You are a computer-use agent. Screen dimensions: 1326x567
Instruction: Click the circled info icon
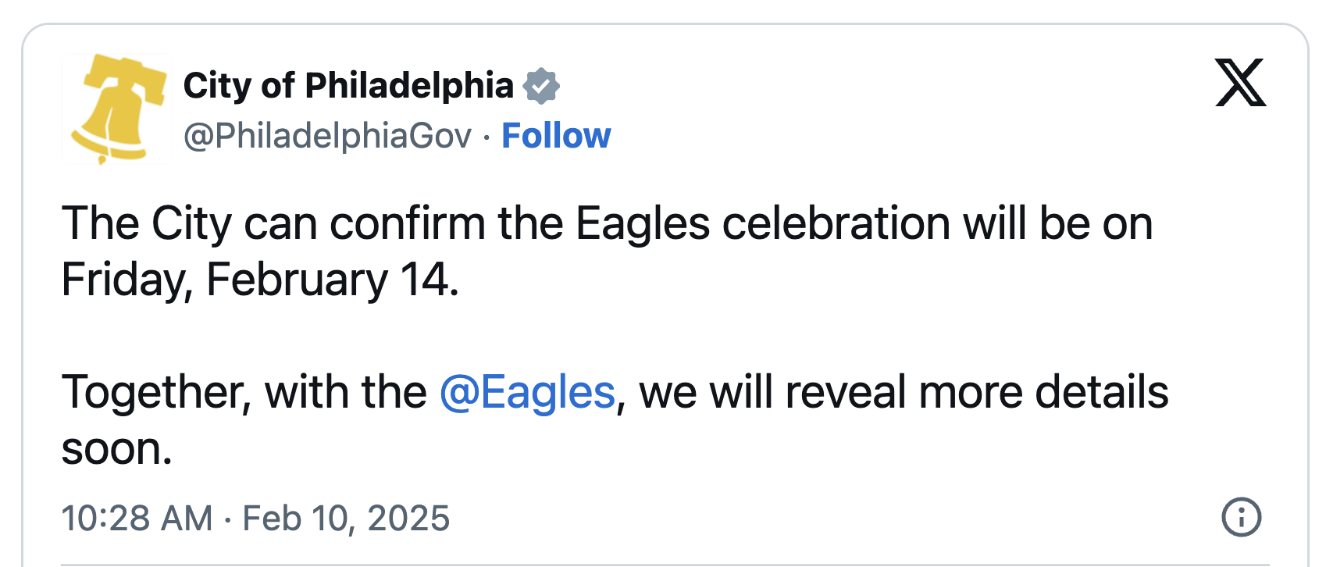coord(1241,517)
